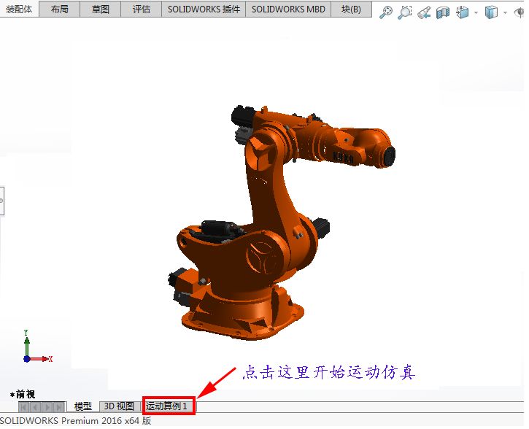Open the 3D 视图 bottom tab
The width and height of the screenshot is (529, 429).
119,406
